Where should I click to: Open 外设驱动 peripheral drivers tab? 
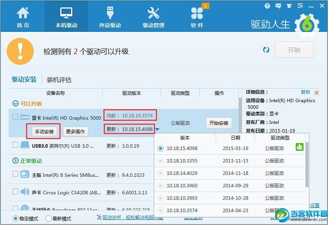click(110, 17)
